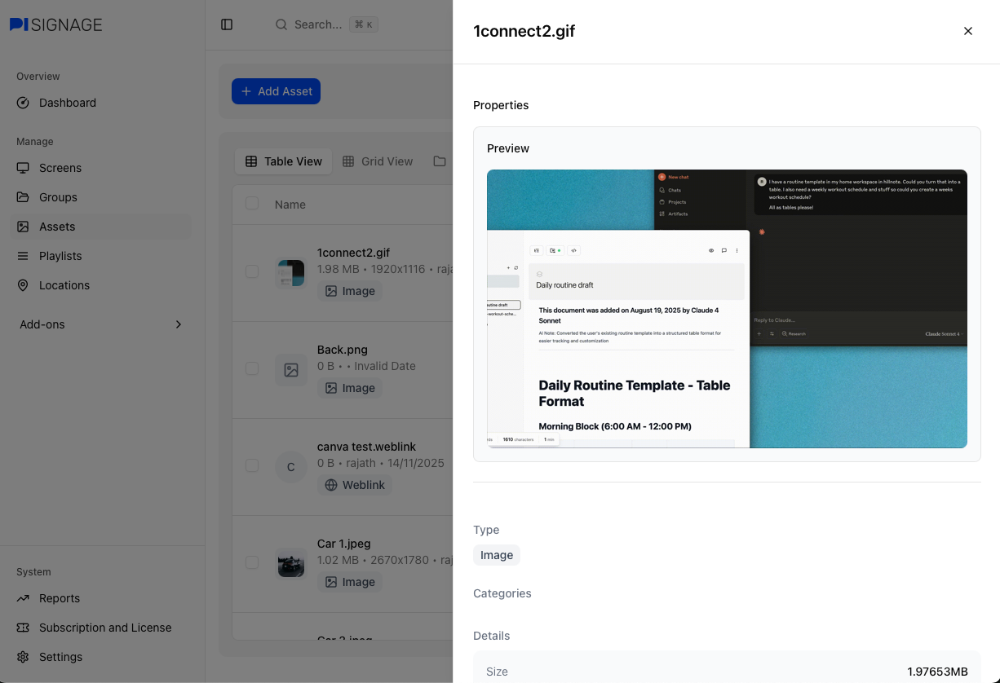Click the Locations pin icon
1000x683 pixels.
pyautogui.click(x=23, y=285)
